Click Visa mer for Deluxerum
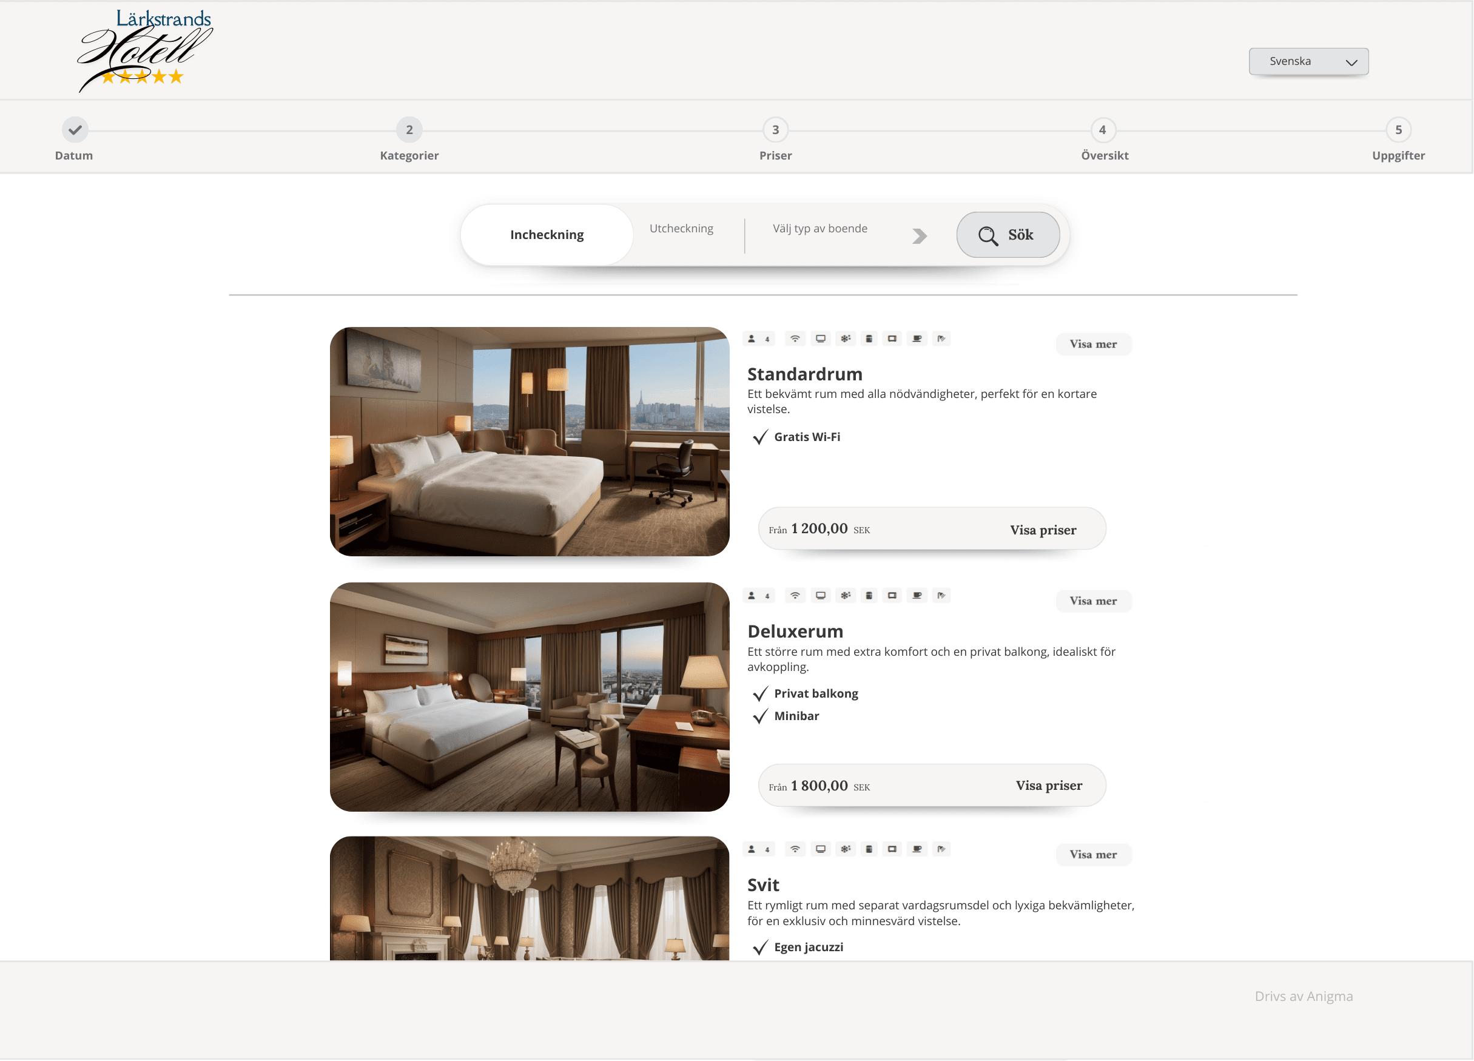 (x=1093, y=601)
